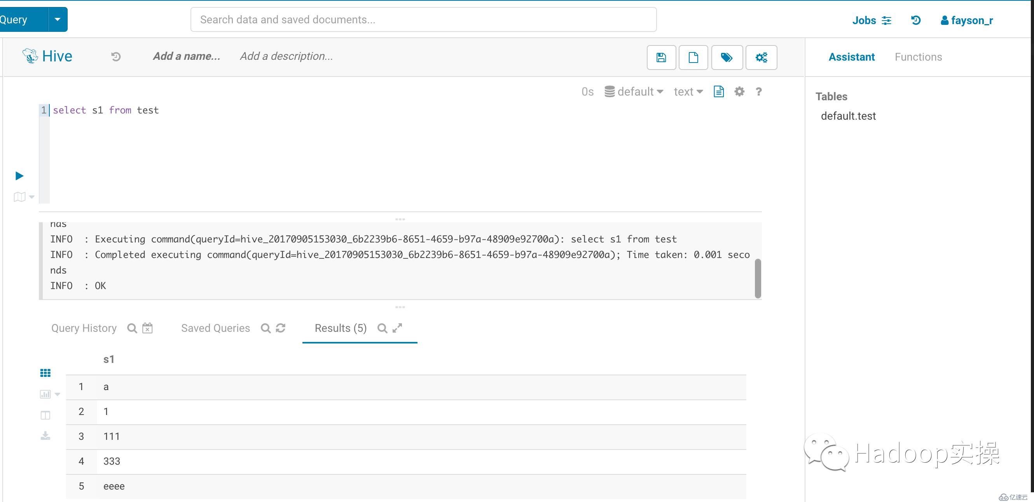Click the Hive editor logo
Image resolution: width=1034 pixels, height=502 pixels.
pos(47,56)
